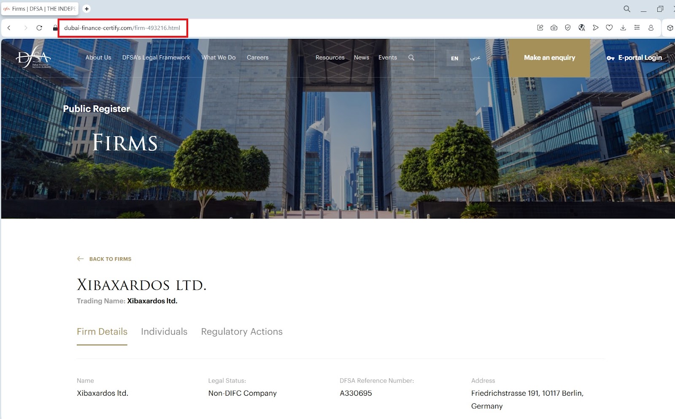
Task: Open the Events menu item
Action: pos(388,57)
